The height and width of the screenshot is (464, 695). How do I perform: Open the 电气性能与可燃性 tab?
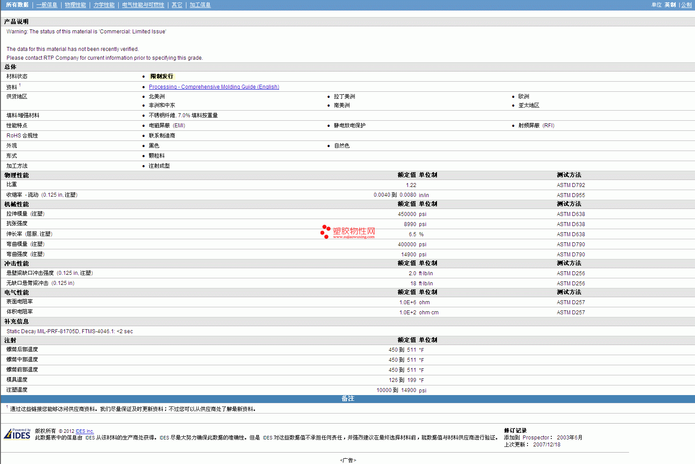pos(143,5)
